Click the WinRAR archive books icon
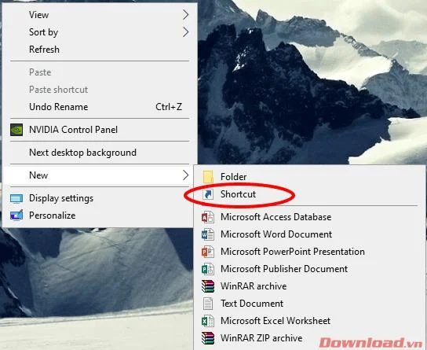The image size is (427, 350). [x=208, y=286]
